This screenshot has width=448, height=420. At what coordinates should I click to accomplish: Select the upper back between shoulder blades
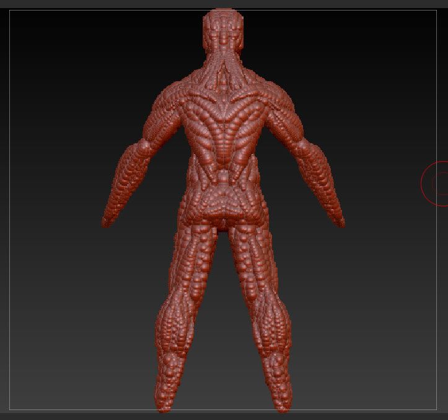[x=222, y=112]
